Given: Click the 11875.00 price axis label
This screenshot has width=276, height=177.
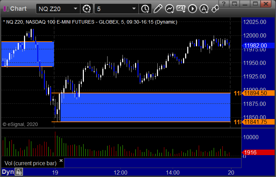Looking at the screenshot, I should (x=254, y=104).
